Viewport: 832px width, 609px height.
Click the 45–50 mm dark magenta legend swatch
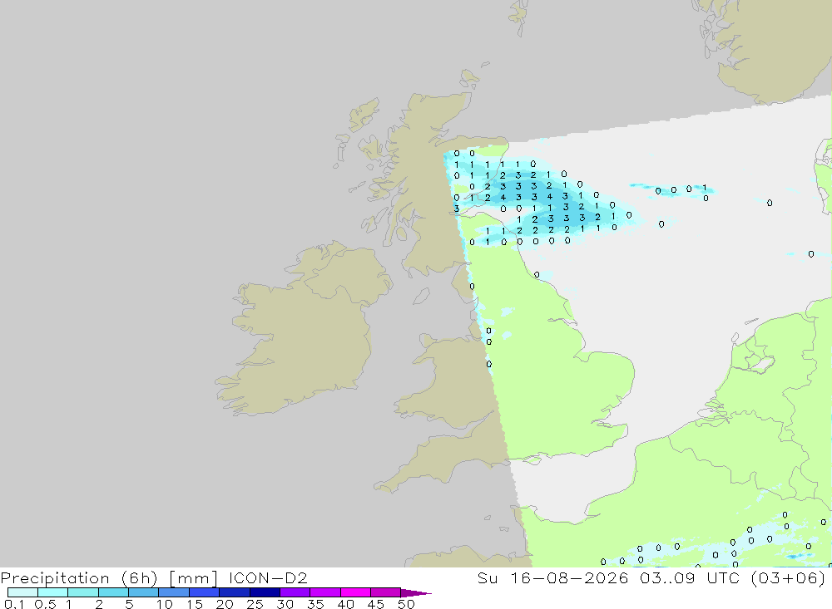tap(385, 592)
